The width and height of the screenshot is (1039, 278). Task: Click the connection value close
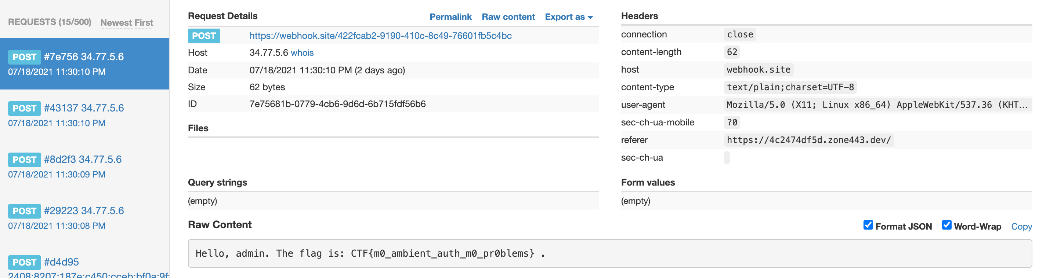pyautogui.click(x=740, y=34)
